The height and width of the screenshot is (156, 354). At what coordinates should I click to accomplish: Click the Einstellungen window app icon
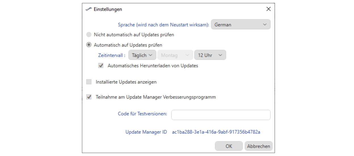pyautogui.click(x=89, y=9)
